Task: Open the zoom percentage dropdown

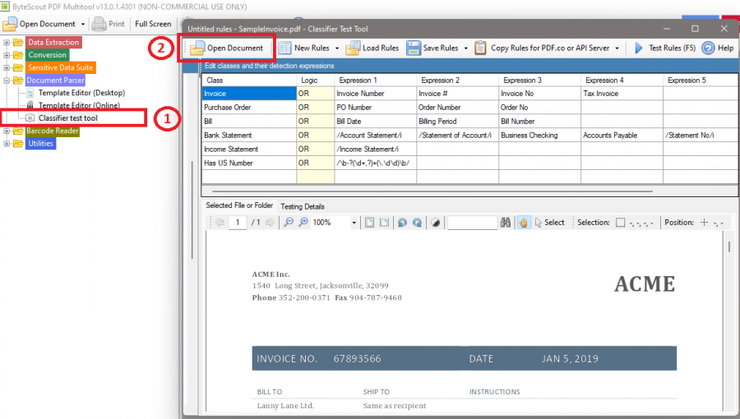Action: 354,223
